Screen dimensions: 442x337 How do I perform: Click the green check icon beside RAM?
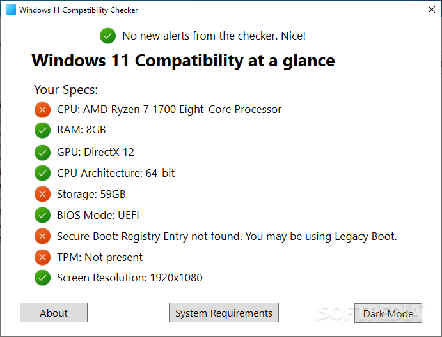click(x=42, y=130)
